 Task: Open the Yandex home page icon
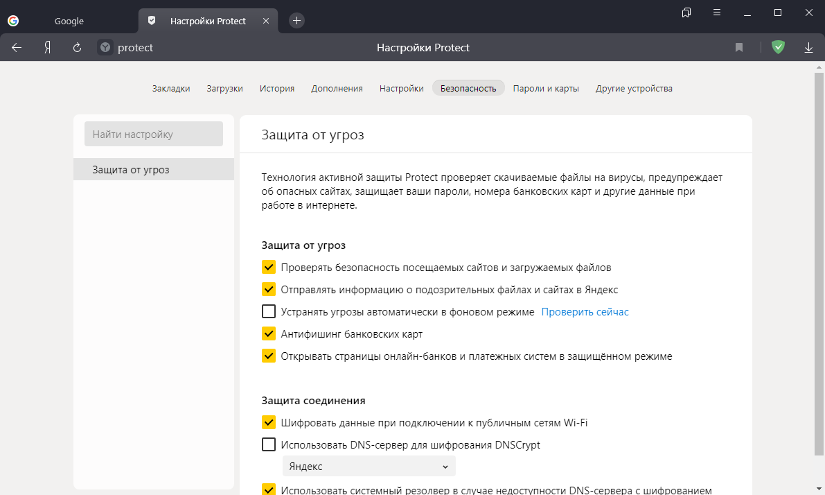[x=48, y=47]
